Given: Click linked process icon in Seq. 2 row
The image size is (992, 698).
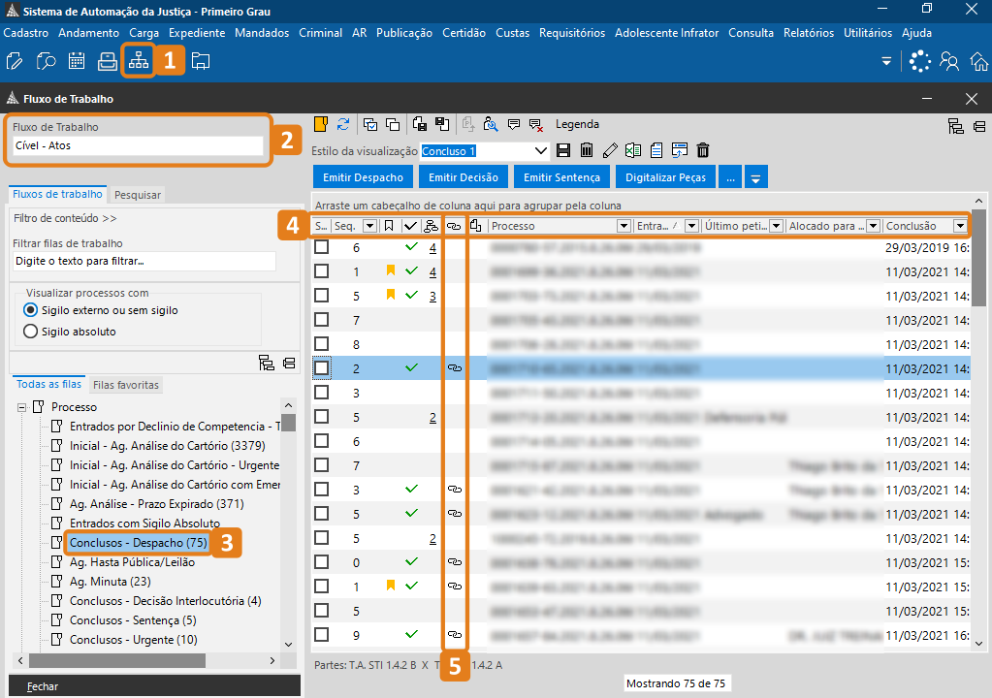Looking at the screenshot, I should click(454, 368).
